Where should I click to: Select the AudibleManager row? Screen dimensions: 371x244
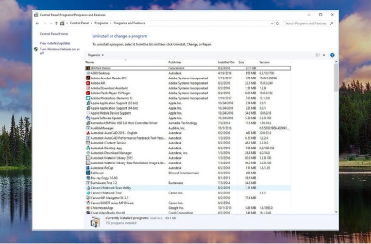[188, 128]
